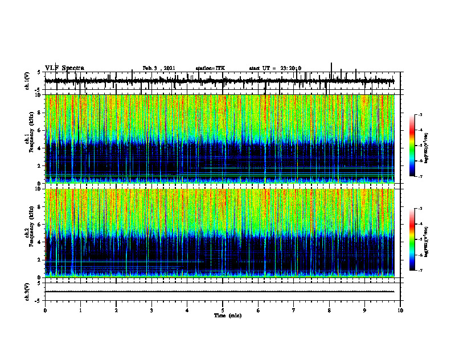The height and width of the screenshot is (348, 451).
Task: Click the "-3" tick on the ch.2 colorbar
Action: click(x=420, y=209)
